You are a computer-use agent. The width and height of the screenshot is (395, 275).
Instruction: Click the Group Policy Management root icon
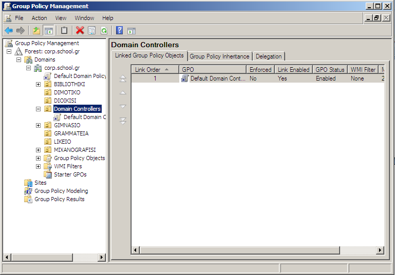[9, 43]
